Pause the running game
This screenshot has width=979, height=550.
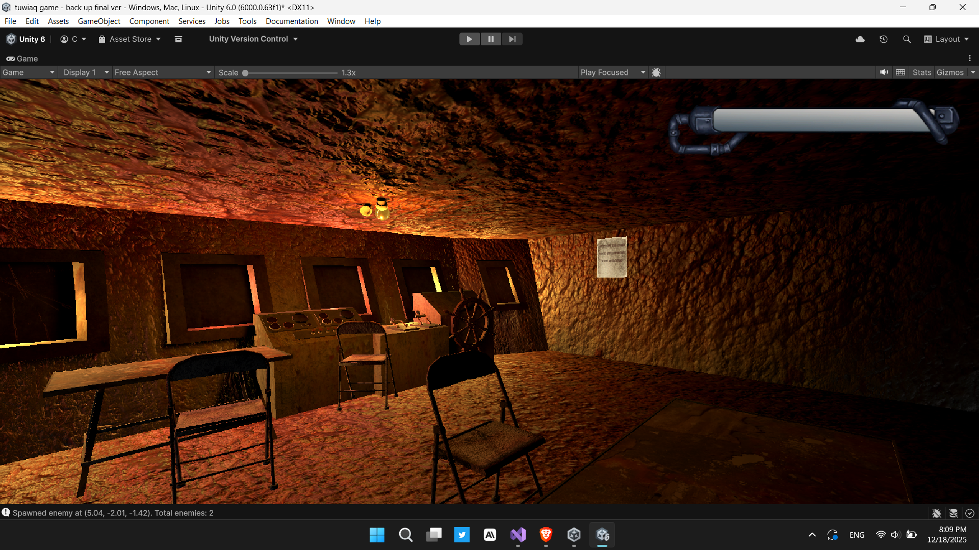[x=491, y=39]
